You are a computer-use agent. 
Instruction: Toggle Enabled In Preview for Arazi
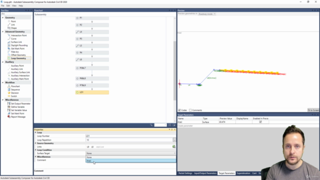pos(260,122)
